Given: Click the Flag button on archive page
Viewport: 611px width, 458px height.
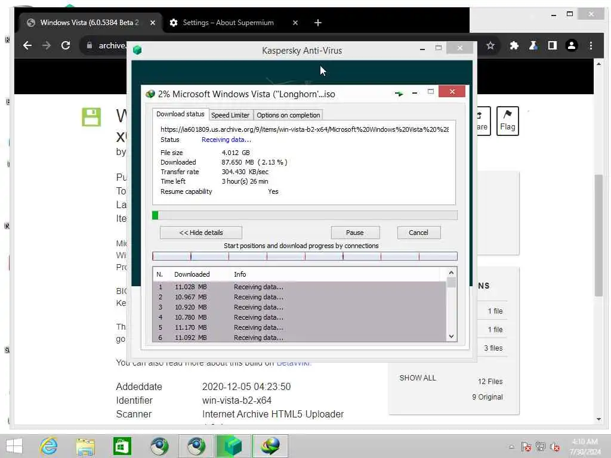Looking at the screenshot, I should [x=507, y=120].
